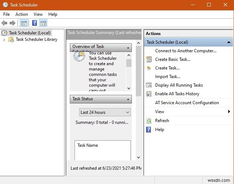Click the Task Name column header
Image resolution: width=234 pixels, height=184 pixels.
[x=87, y=145]
